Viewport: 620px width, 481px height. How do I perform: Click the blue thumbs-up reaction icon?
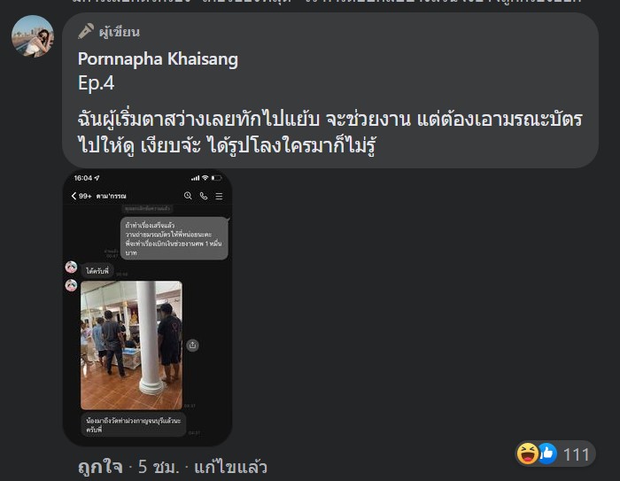point(547,454)
